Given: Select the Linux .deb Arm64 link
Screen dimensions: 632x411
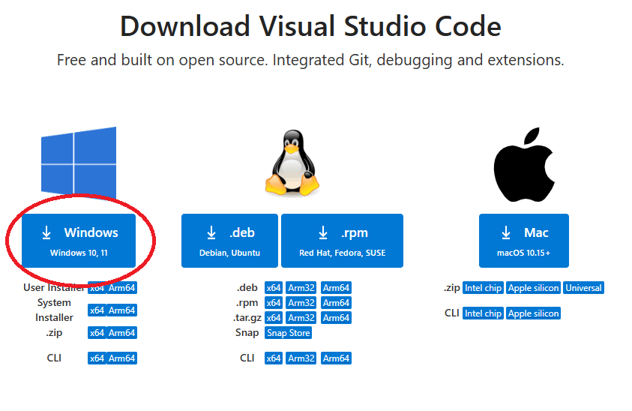Looking at the screenshot, I should point(336,287).
